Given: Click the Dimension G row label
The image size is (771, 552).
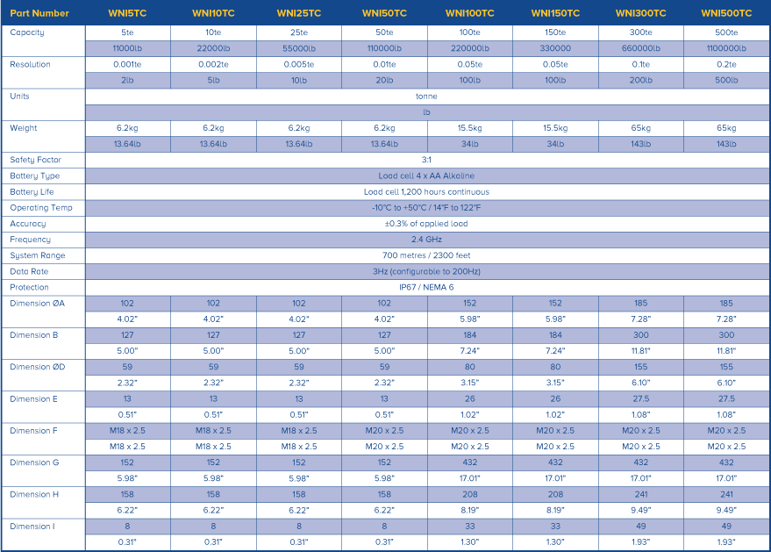Looking at the screenshot, I should (x=36, y=462).
